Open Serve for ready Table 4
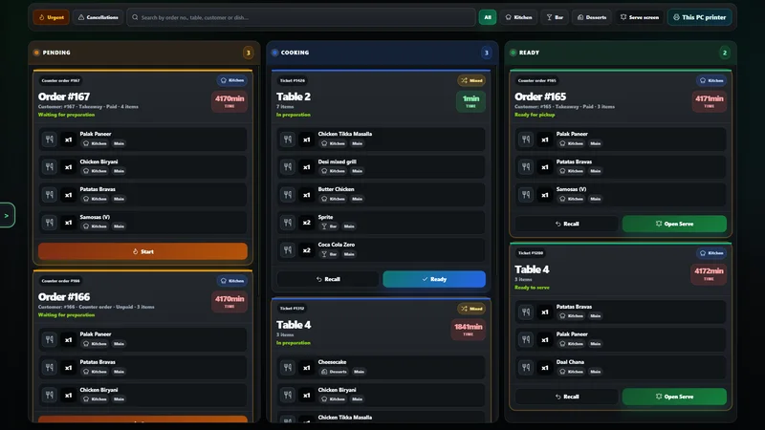The image size is (765, 430). [674, 397]
